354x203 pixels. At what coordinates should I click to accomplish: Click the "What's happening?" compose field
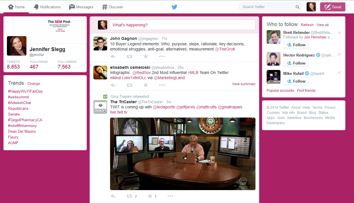182,25
